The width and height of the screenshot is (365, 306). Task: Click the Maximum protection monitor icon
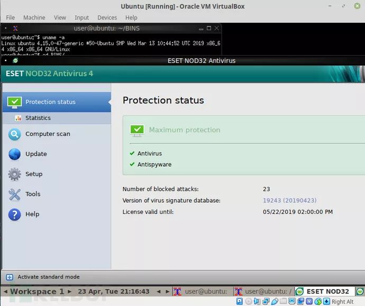pos(137,130)
